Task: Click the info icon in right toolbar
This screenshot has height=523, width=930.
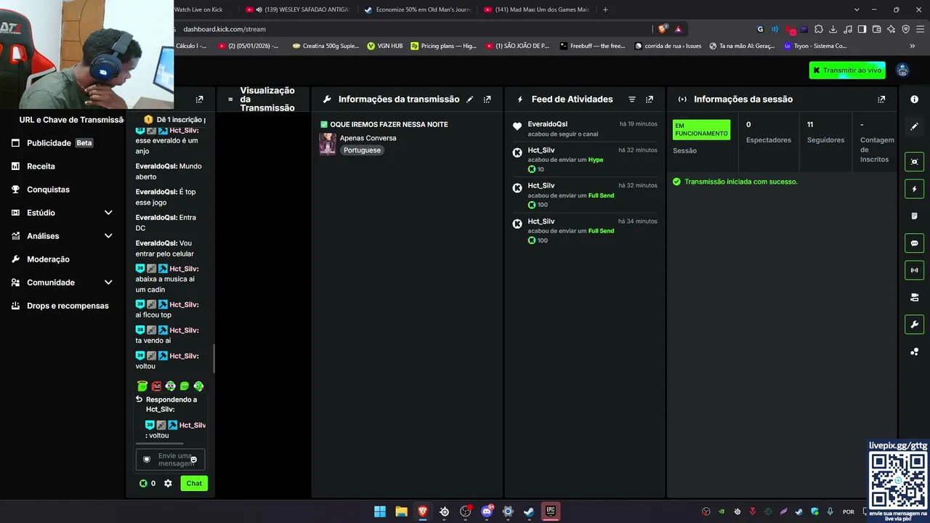Action: pyautogui.click(x=914, y=100)
